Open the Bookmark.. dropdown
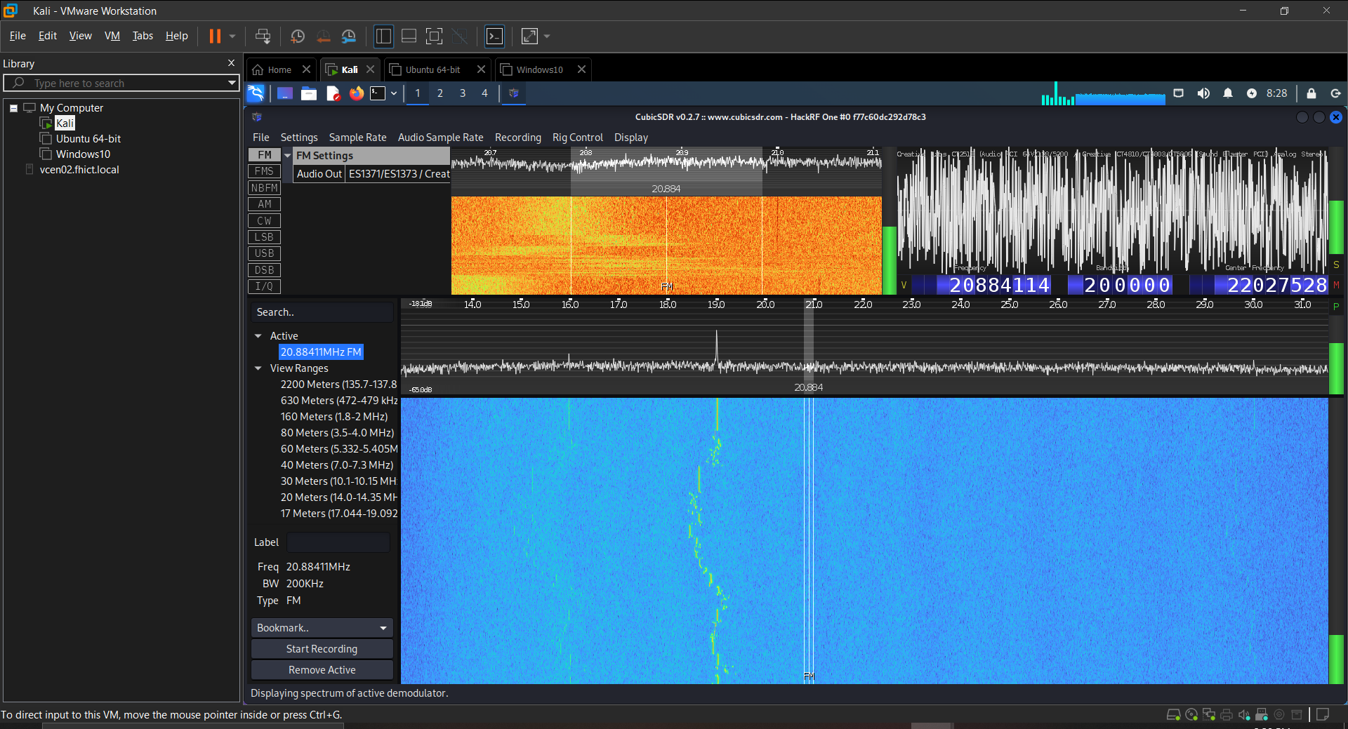 (x=322, y=628)
